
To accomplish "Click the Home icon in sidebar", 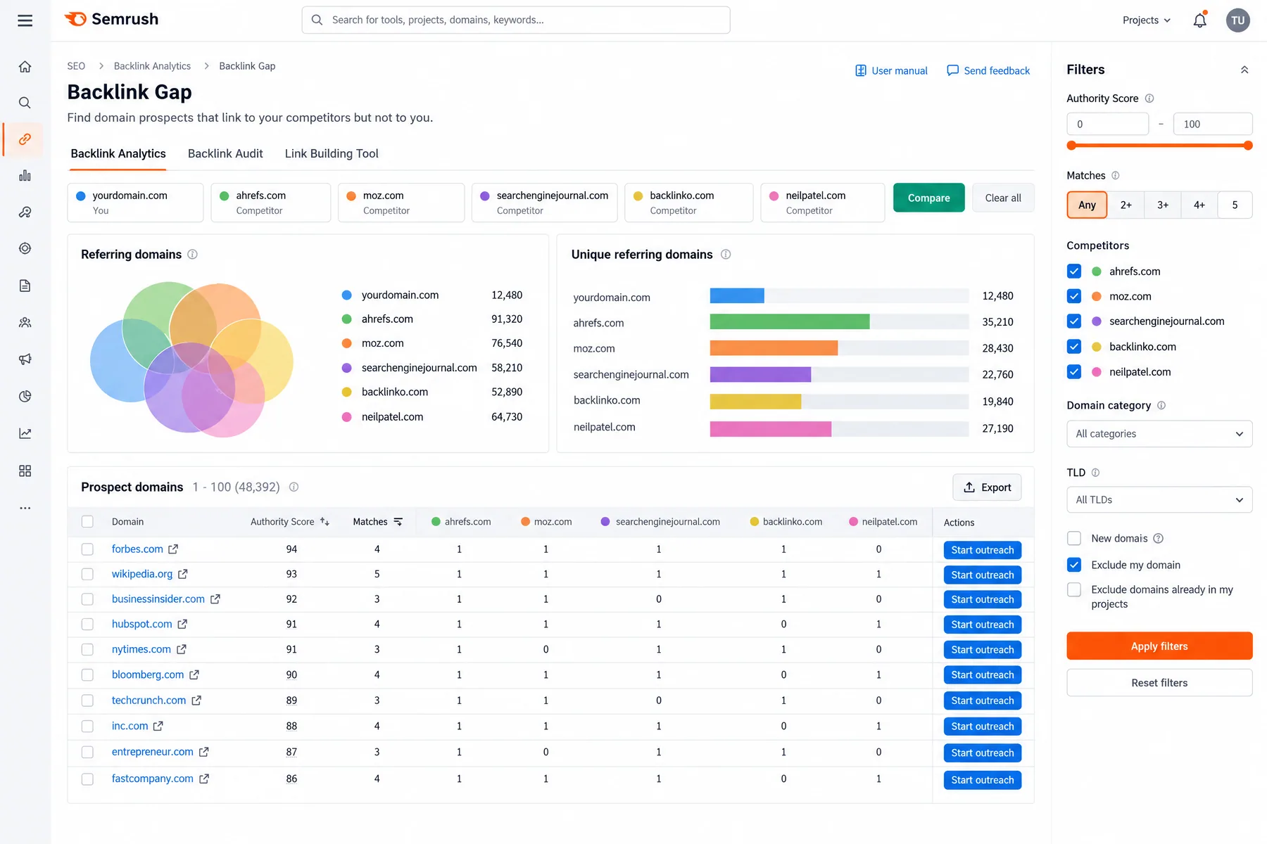I will (x=25, y=67).
